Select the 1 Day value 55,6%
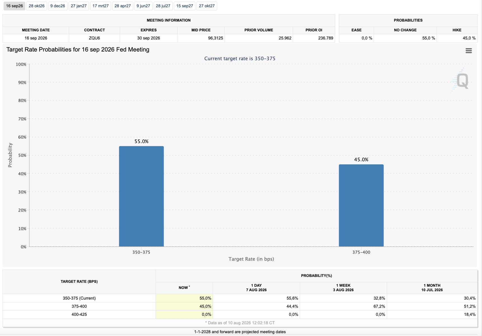This screenshot has width=482, height=336. tap(292, 298)
